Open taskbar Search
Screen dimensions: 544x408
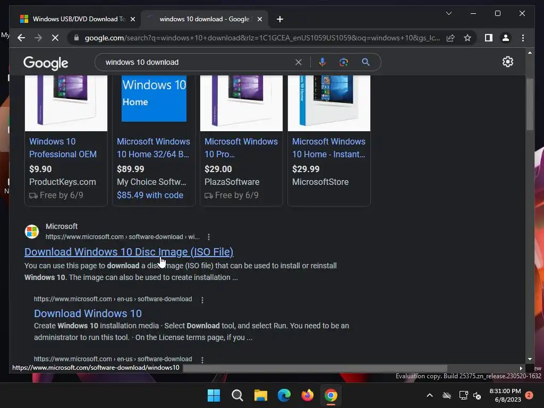pos(237,395)
